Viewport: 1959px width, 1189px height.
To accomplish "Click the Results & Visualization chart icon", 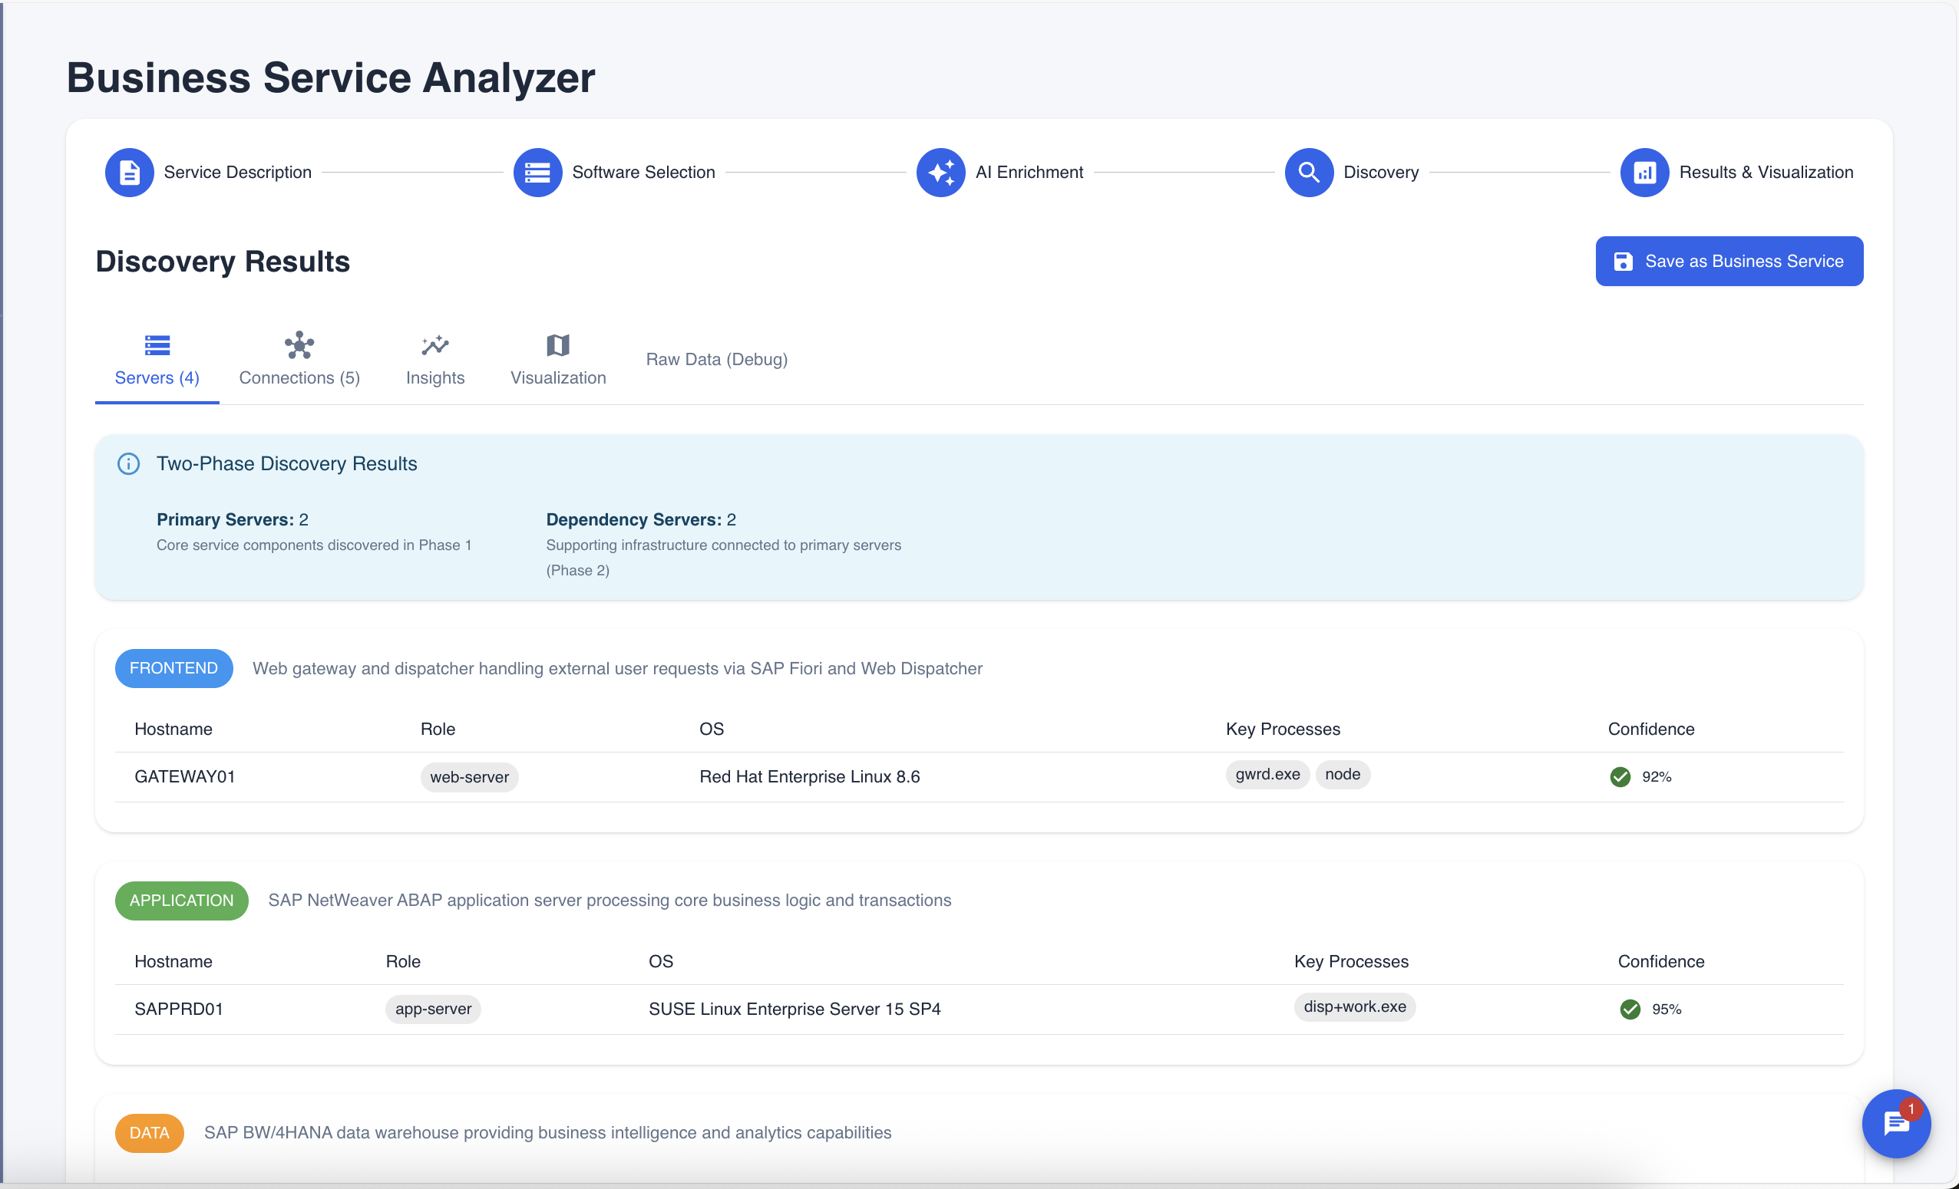I will click(x=1644, y=173).
